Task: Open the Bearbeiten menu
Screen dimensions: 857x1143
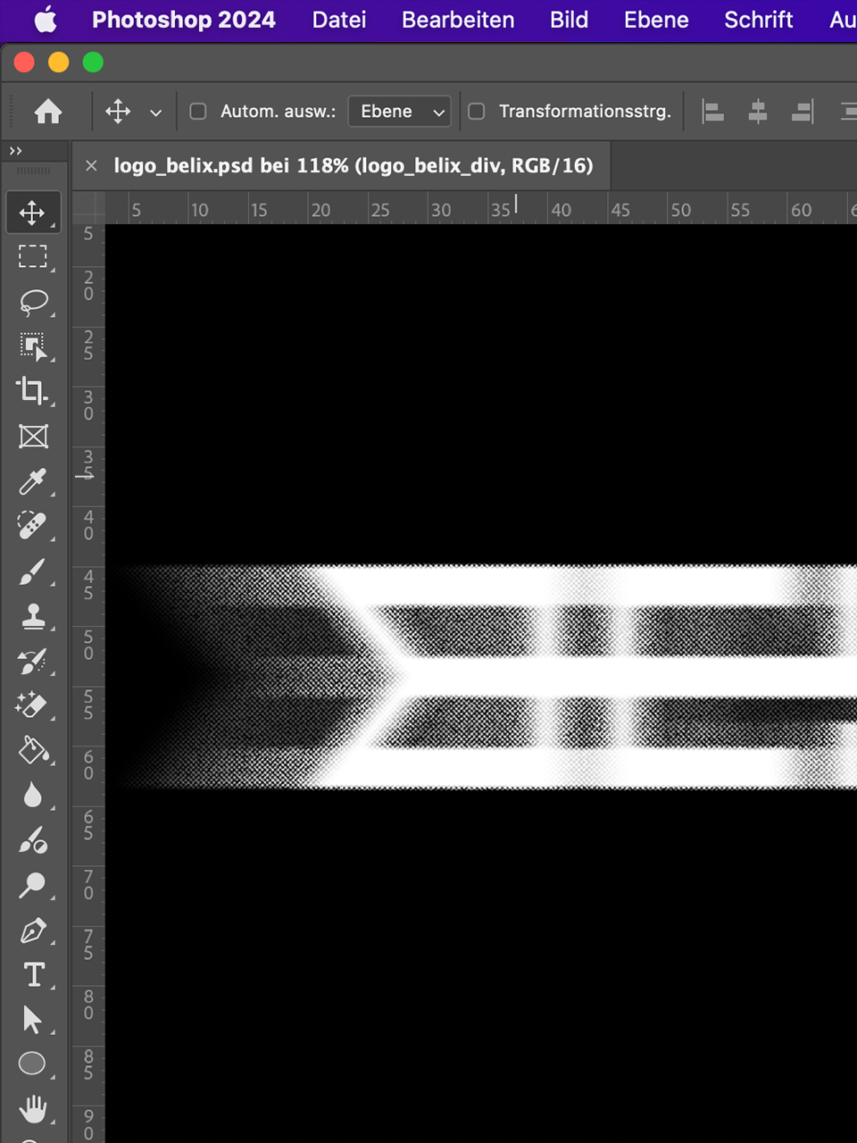Action: (x=458, y=20)
